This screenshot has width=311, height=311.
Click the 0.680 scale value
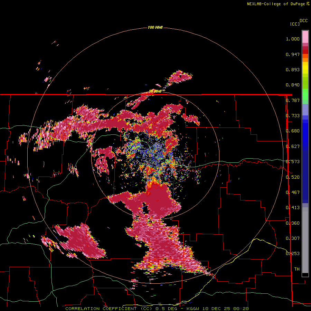coord(293,131)
